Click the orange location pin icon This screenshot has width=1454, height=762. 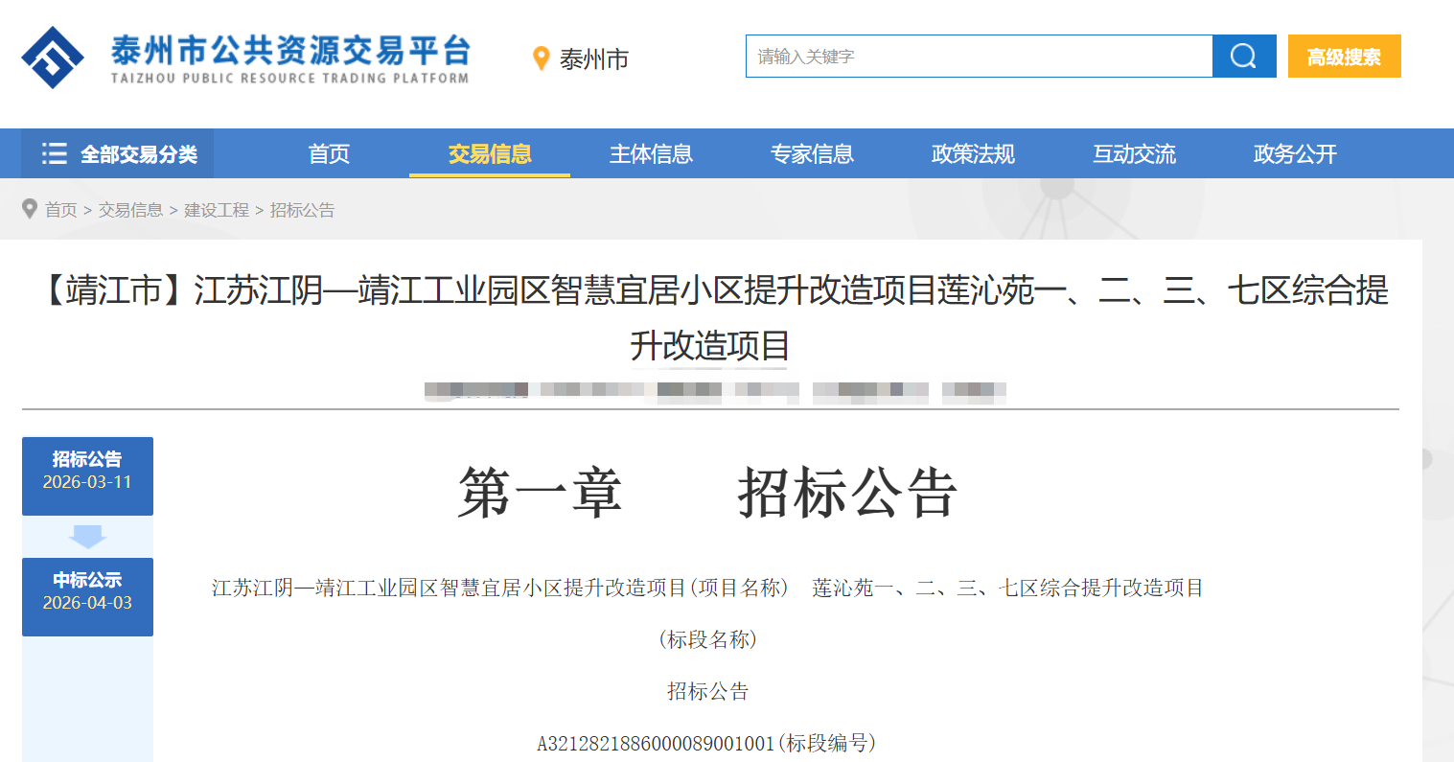point(541,58)
